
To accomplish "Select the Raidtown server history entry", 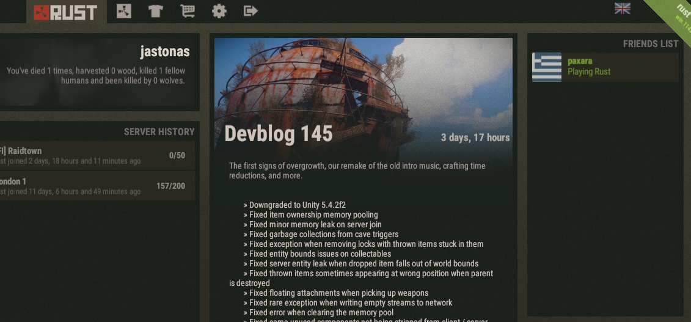I will pos(97,155).
